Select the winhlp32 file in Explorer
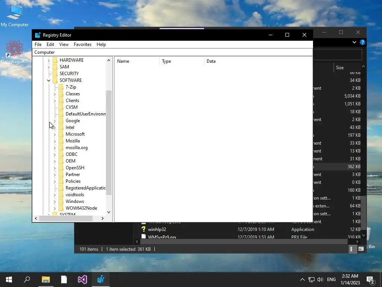The width and height of the screenshot is (382, 287). click(x=157, y=229)
